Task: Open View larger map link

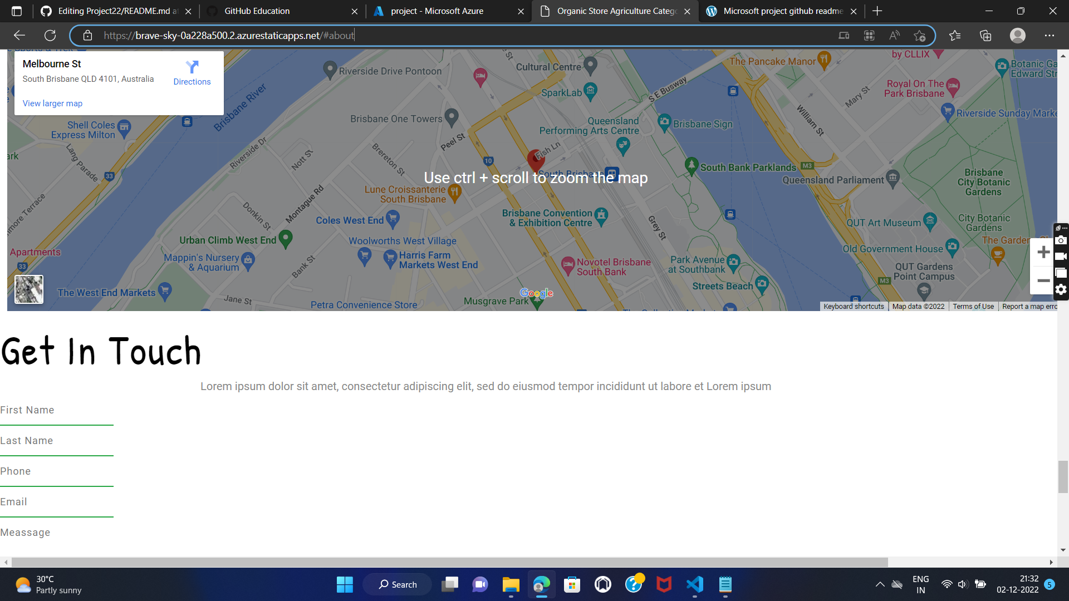Action: tap(52, 104)
